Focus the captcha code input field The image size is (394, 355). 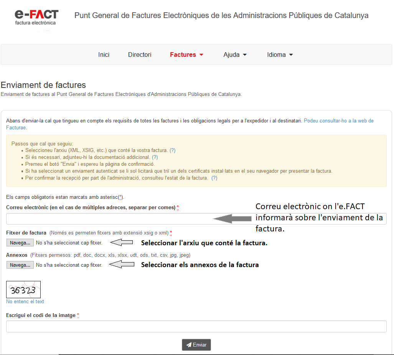[196, 326]
